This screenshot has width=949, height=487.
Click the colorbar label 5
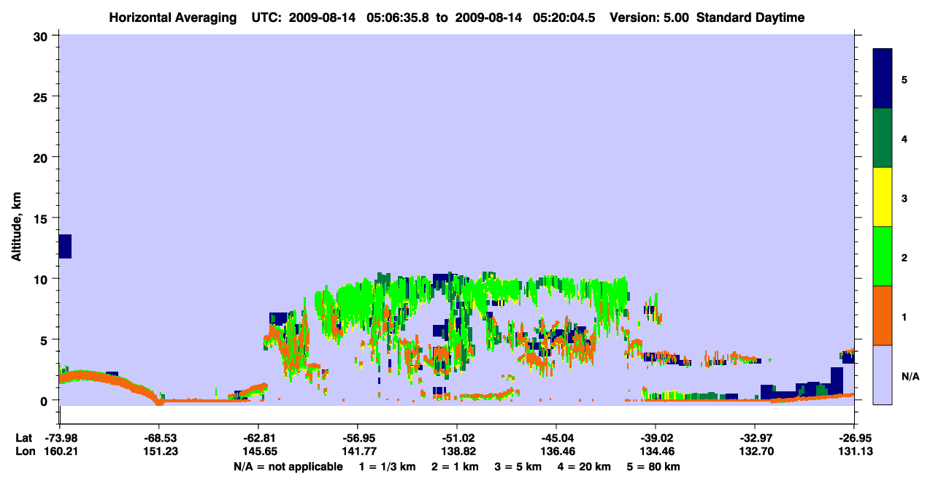(904, 79)
